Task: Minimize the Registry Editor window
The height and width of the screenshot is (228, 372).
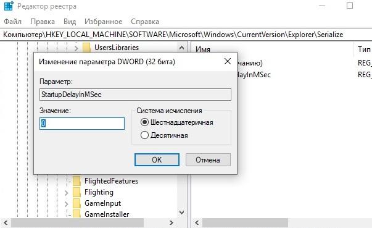Action: coord(322,6)
